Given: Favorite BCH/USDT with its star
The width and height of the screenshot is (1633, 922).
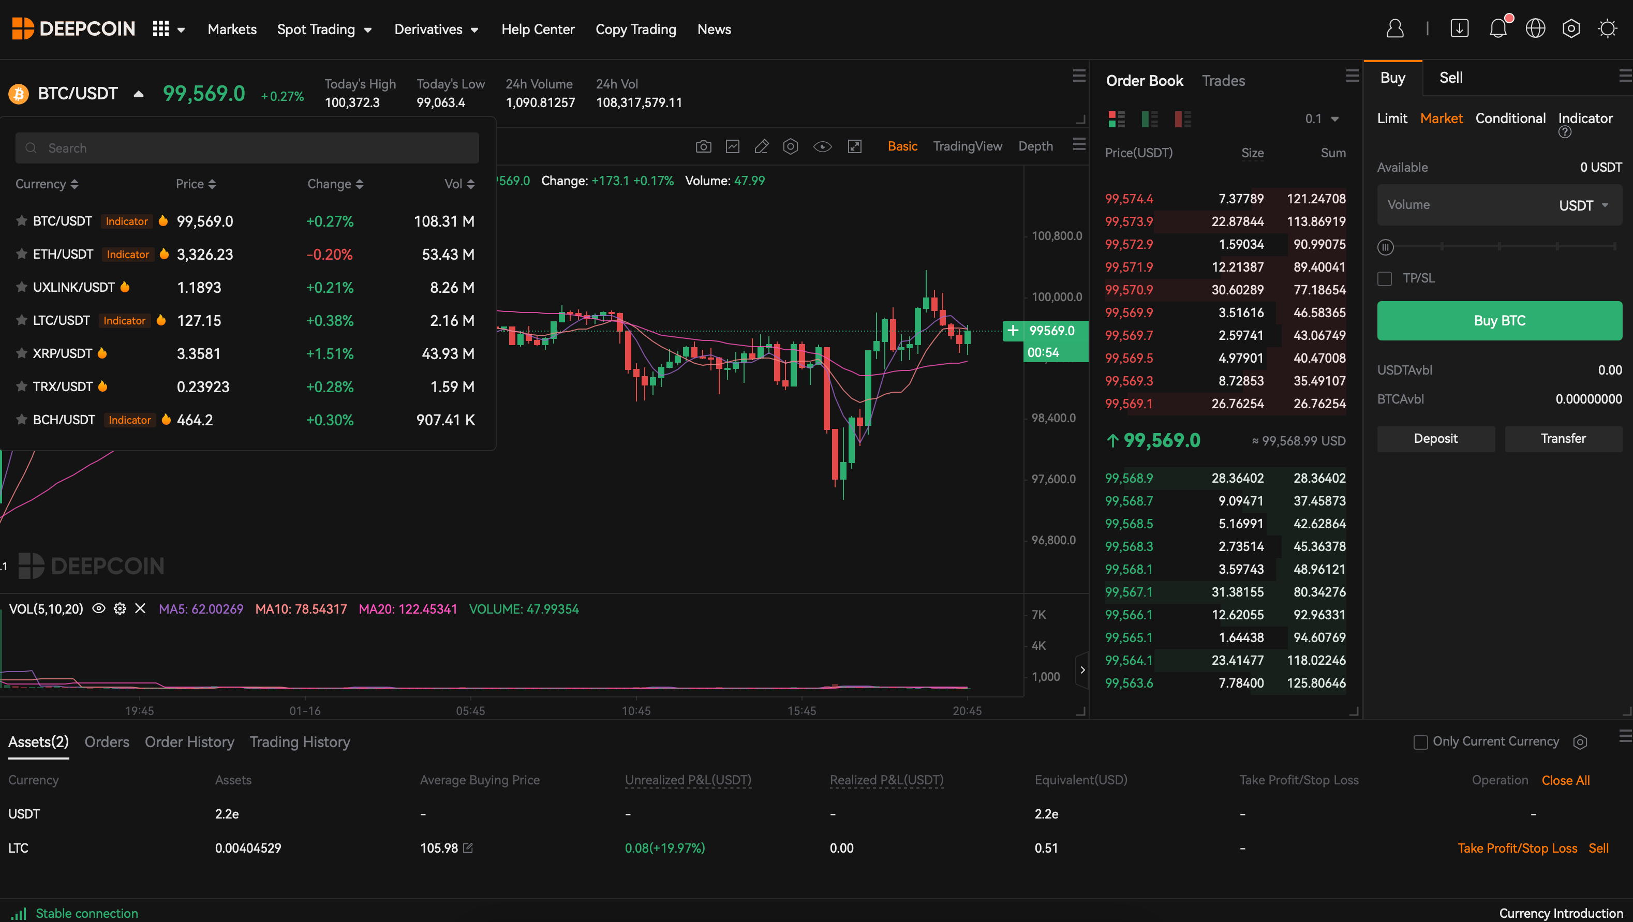Looking at the screenshot, I should point(22,420).
